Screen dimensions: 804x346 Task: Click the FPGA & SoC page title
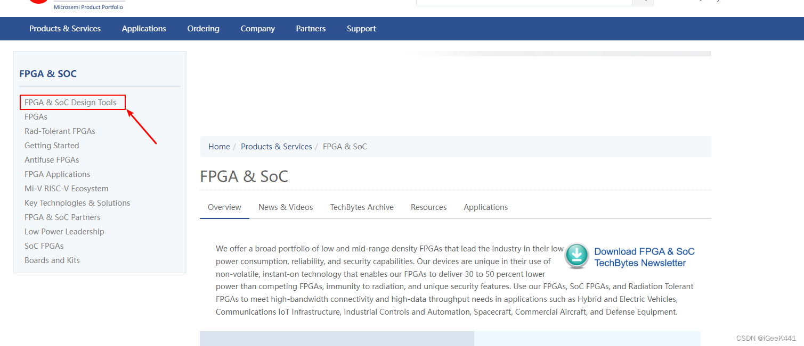point(244,176)
